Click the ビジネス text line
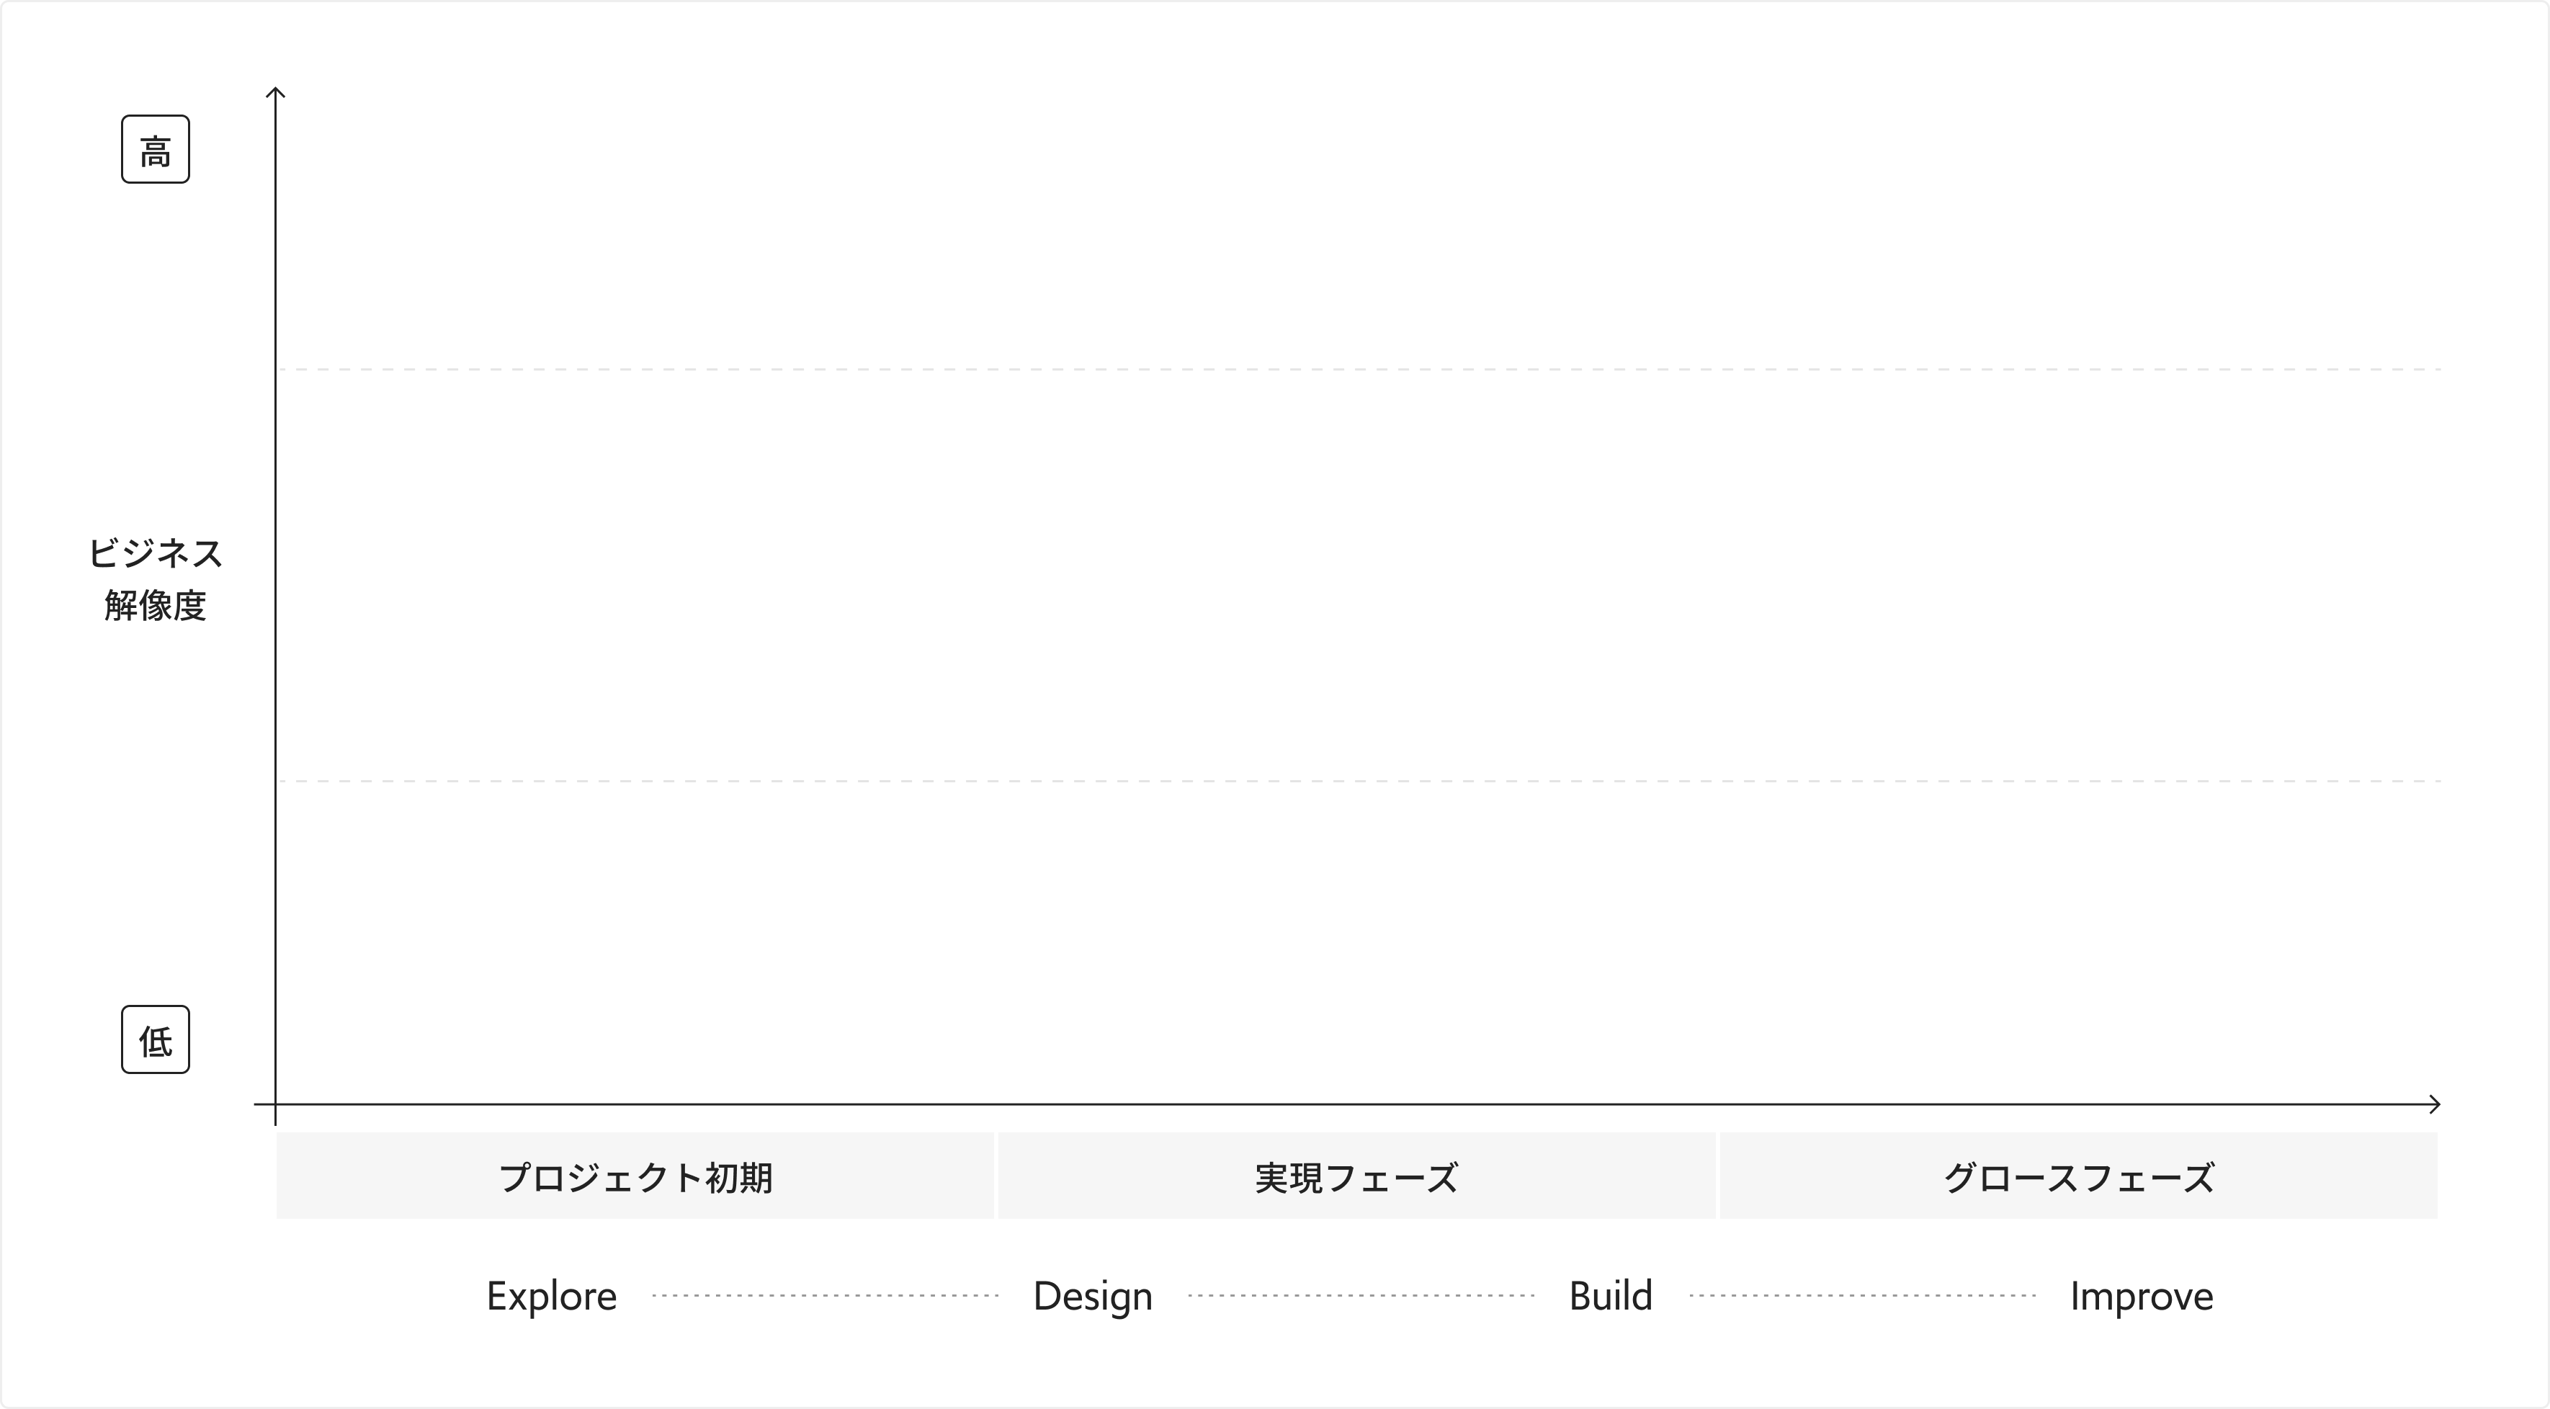Image resolution: width=2550 pixels, height=1409 pixels. coord(156,553)
